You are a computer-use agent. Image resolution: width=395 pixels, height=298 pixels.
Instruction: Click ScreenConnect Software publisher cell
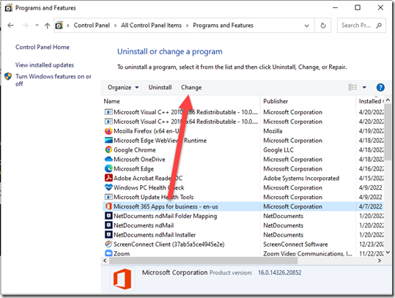tap(295, 244)
